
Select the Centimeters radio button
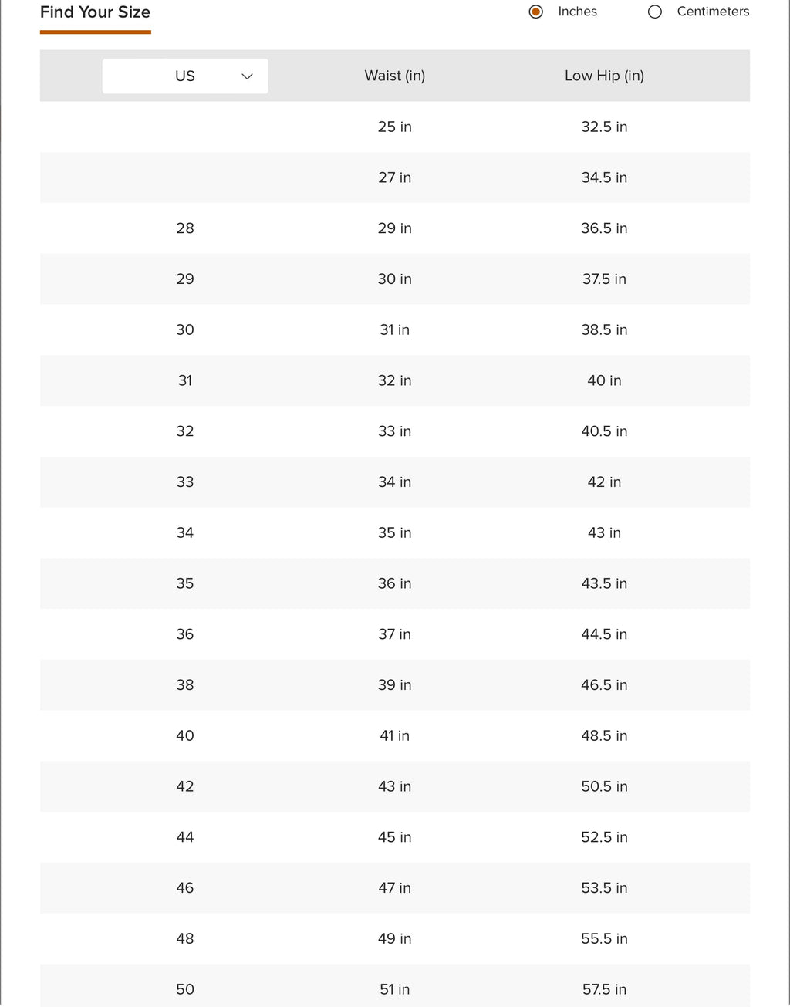[x=655, y=12]
